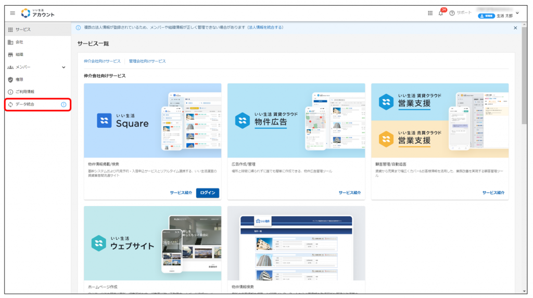The width and height of the screenshot is (533, 298).
Task: Select ご利用情報 in the sidebar
Action: click(x=37, y=92)
